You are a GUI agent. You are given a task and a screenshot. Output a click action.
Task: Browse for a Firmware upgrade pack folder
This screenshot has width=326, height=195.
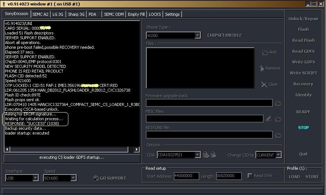point(278,103)
